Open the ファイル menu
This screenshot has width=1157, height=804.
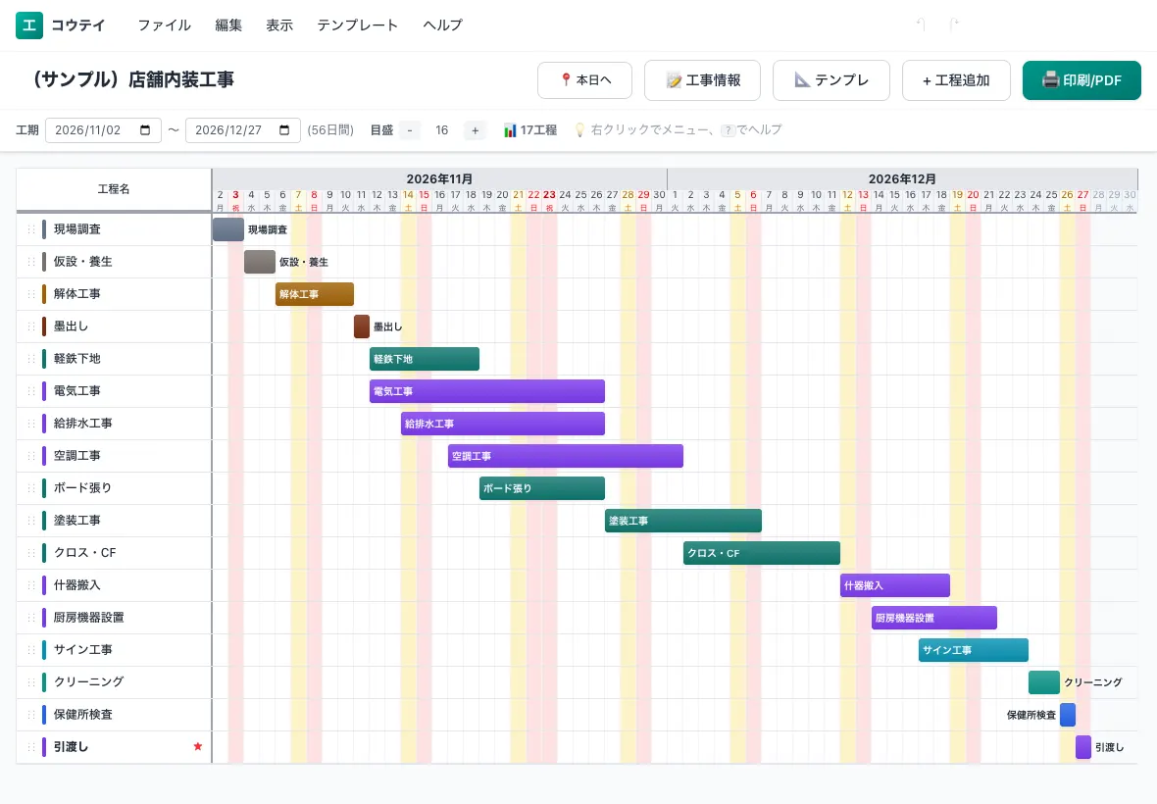point(164,25)
